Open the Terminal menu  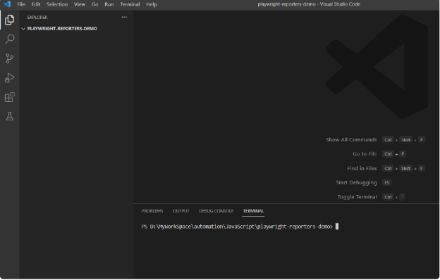130,4
